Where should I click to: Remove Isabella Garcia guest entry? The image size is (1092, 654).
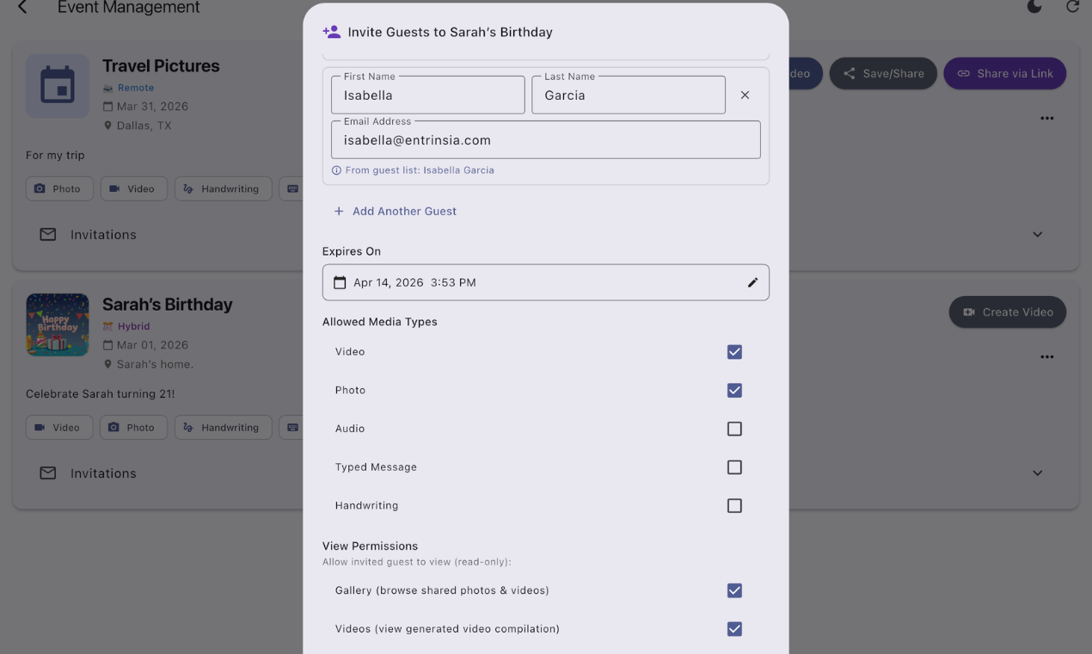click(x=745, y=96)
